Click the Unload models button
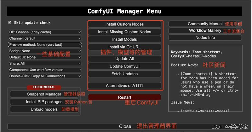This screenshot has width=252, height=132. pos(44,109)
